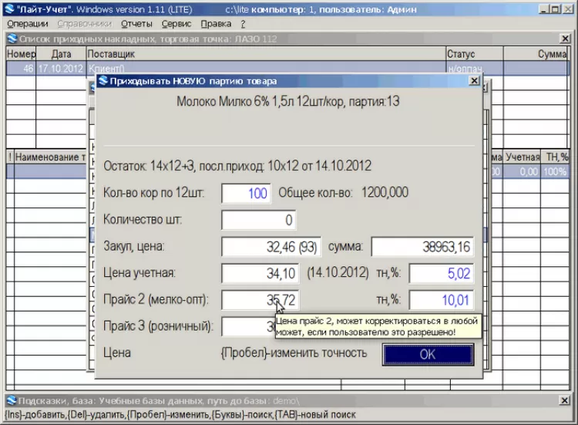The image size is (578, 425).
Task: Close the Приходывать НОВУЮ партию товара dialog
Action: tap(475, 80)
